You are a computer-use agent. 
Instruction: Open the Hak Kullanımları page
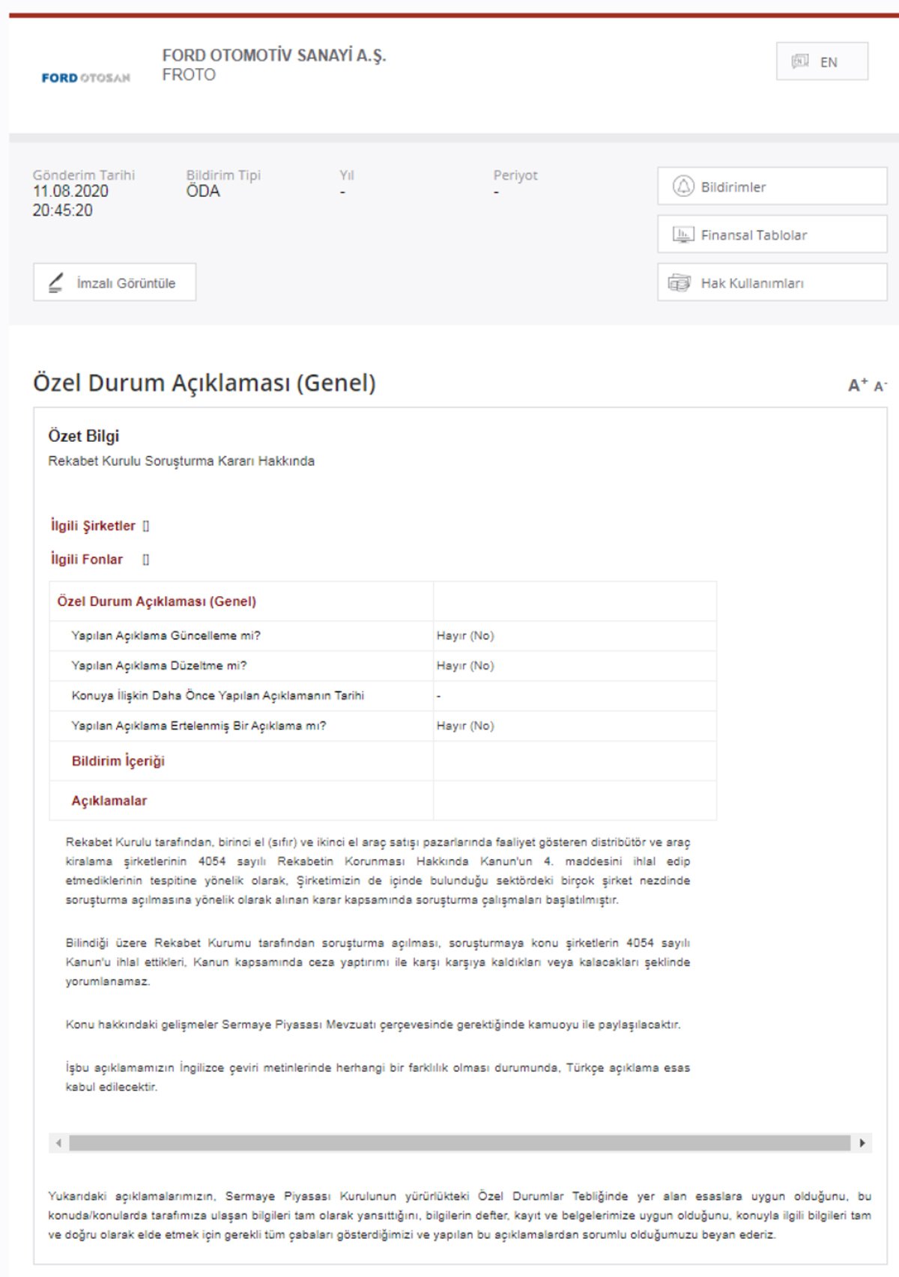point(772,282)
